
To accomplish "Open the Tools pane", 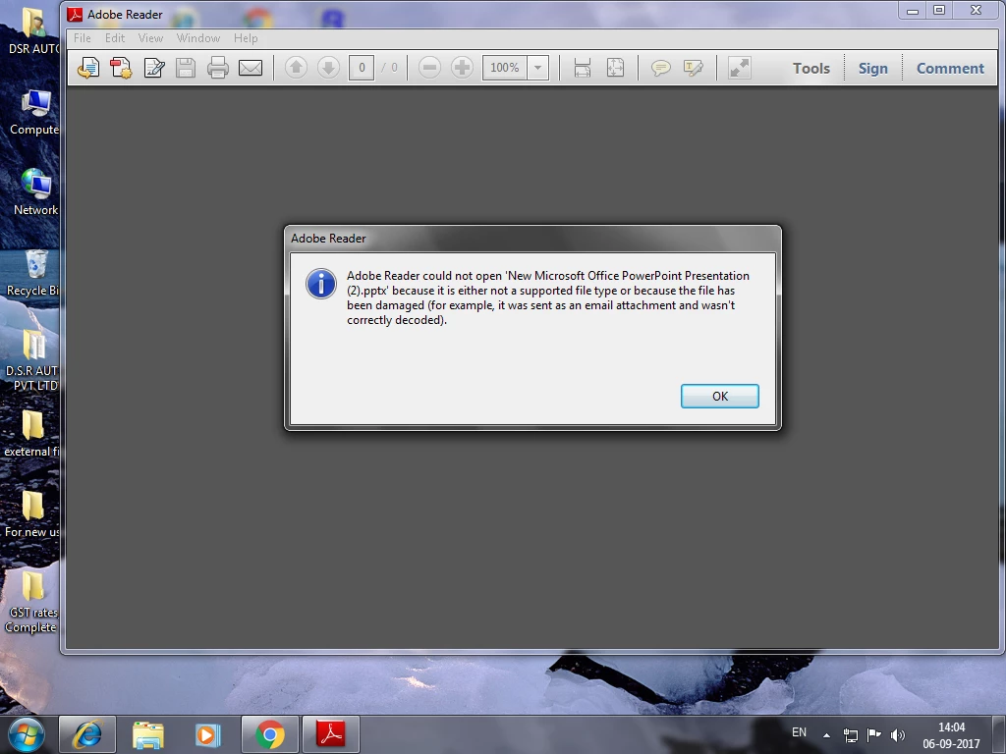I will coord(810,68).
